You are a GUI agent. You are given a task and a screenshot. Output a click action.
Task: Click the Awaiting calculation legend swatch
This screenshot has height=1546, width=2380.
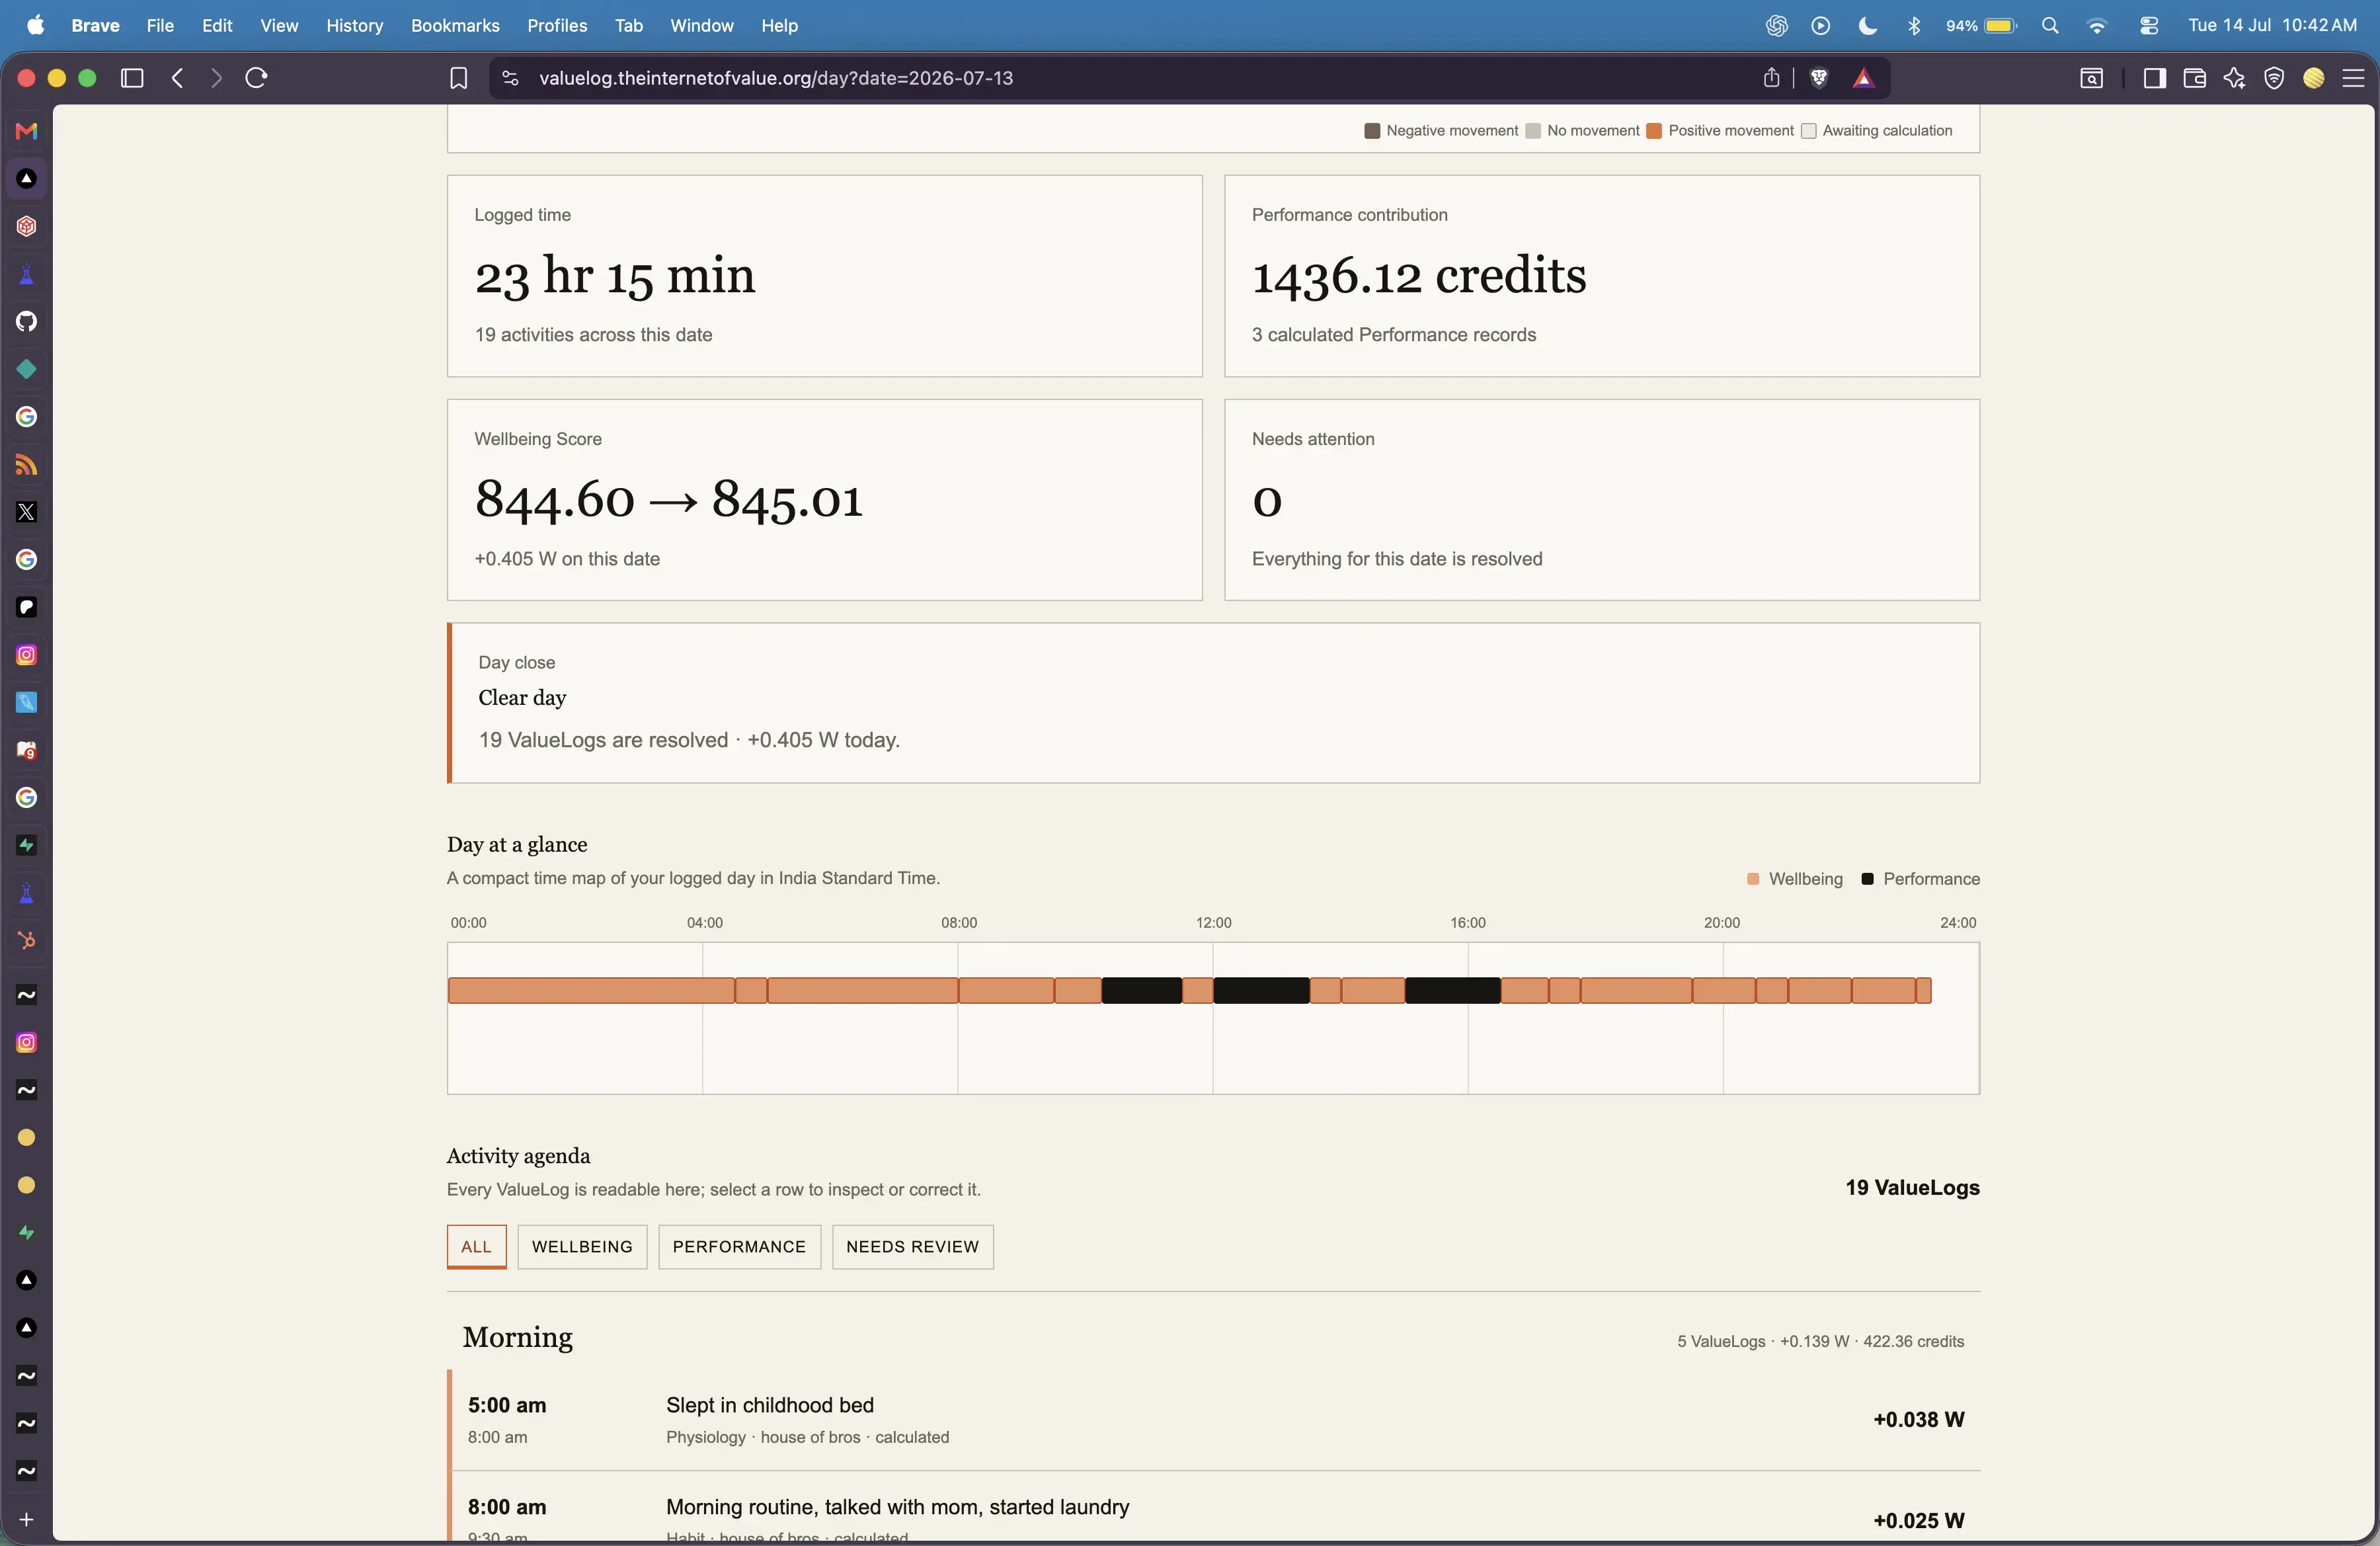click(1808, 131)
